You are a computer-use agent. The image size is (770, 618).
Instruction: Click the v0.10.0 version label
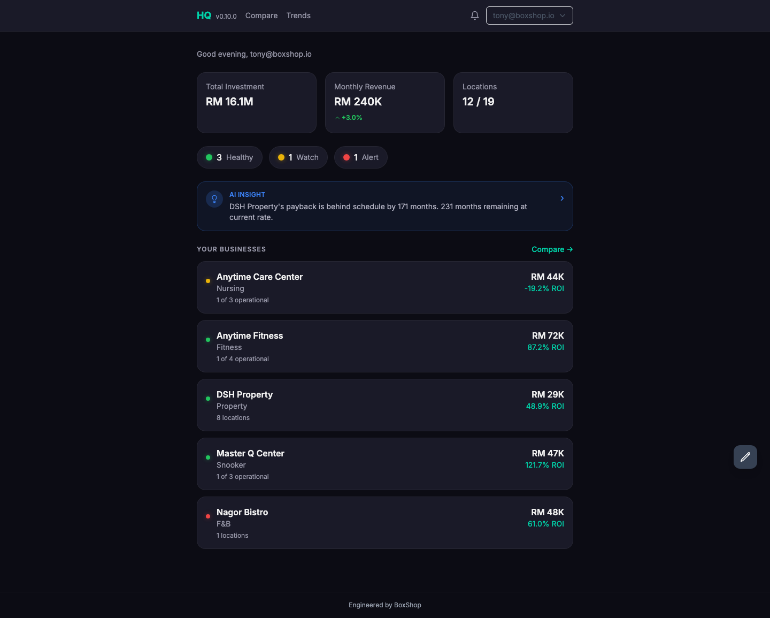click(226, 17)
